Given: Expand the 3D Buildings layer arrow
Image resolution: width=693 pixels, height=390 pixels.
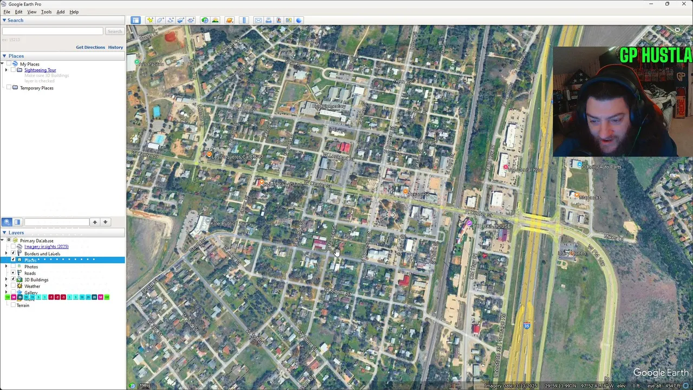Looking at the screenshot, I should 6,279.
